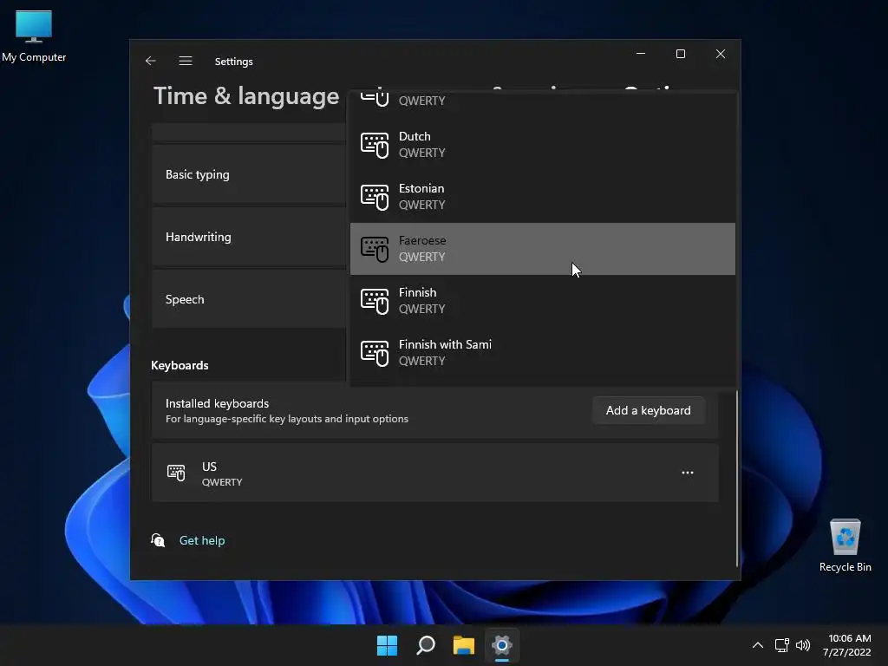Choose the Estonian QWERTY keyboard
888x666 pixels.
(543, 197)
